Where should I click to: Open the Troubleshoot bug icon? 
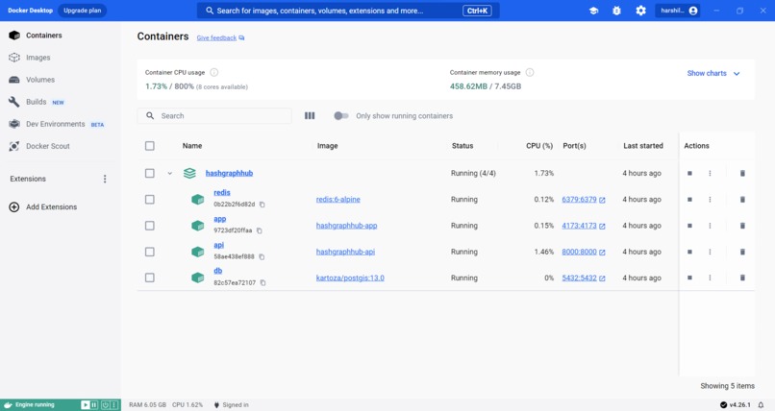(x=616, y=11)
